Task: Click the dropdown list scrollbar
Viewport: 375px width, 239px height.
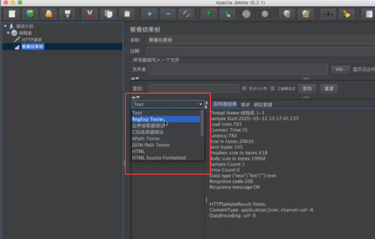Action: [202, 123]
